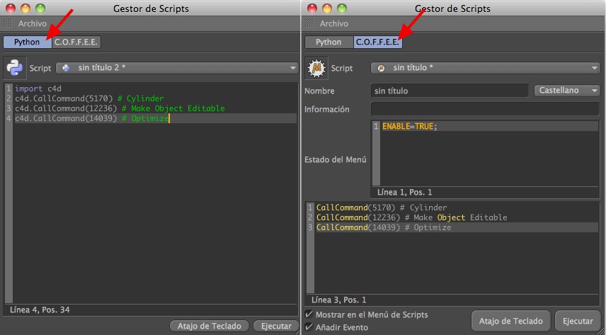Click the small icon in 'sin título *' dropdown
Image resolution: width=606 pixels, height=335 pixels.
pos(381,68)
